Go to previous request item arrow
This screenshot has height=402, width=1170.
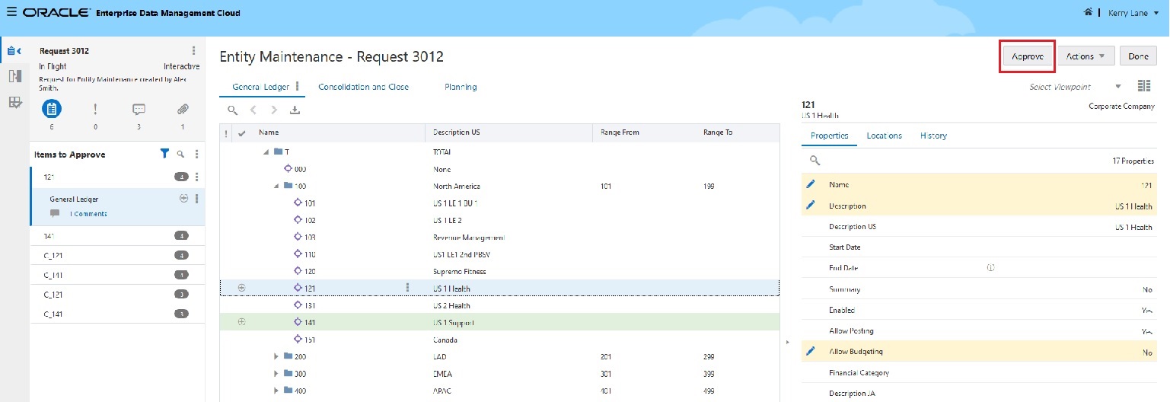tap(253, 110)
